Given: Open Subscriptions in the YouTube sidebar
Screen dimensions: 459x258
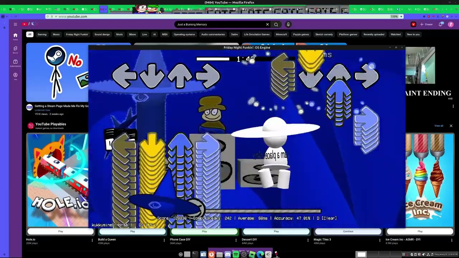Looking at the screenshot, I should point(15,63).
